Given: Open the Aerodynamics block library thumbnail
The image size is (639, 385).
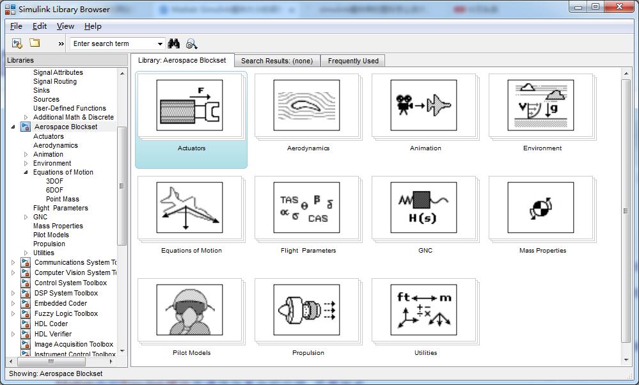Looking at the screenshot, I should [308, 105].
